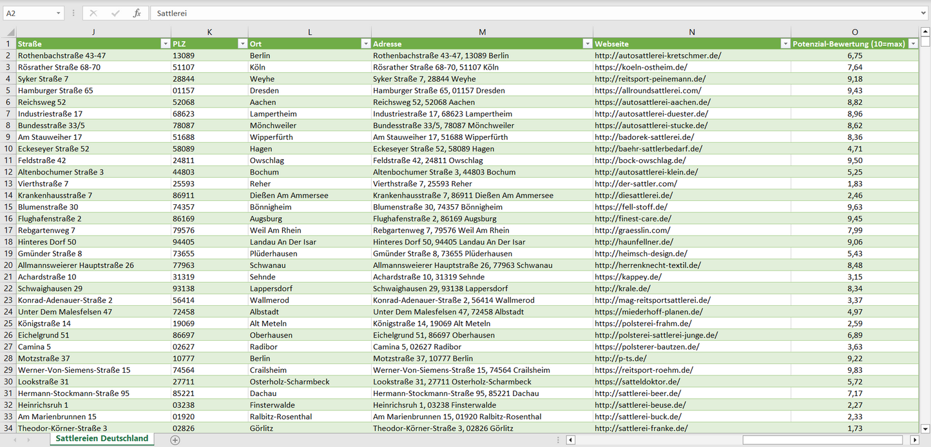Image resolution: width=931 pixels, height=447 pixels.
Task: Select column L header
Action: (310, 32)
